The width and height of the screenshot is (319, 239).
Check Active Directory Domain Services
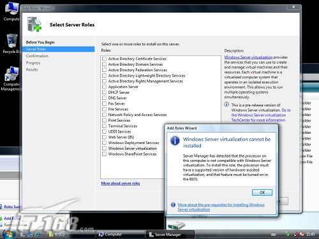click(x=104, y=64)
